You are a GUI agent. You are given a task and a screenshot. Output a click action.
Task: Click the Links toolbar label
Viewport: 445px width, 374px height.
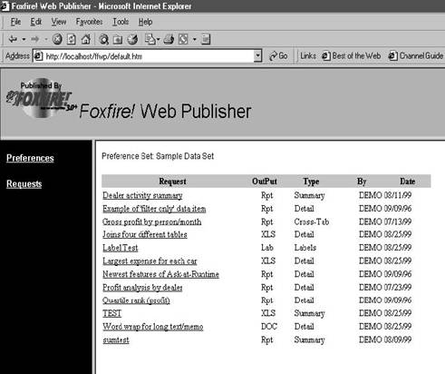point(308,56)
